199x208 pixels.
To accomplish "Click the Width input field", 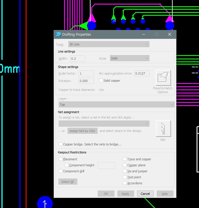I will click(x=78, y=58).
